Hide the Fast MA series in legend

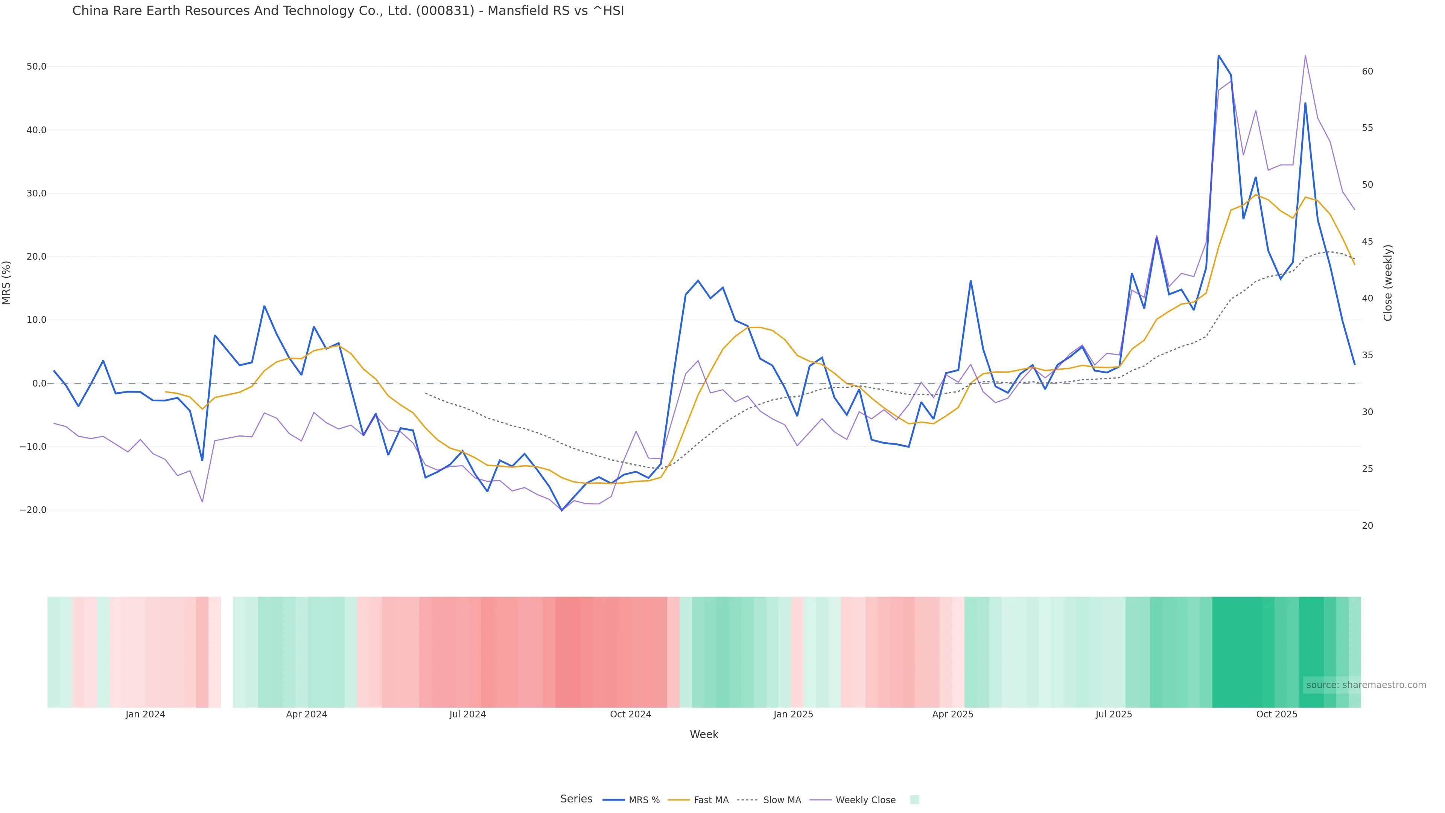pyautogui.click(x=711, y=800)
